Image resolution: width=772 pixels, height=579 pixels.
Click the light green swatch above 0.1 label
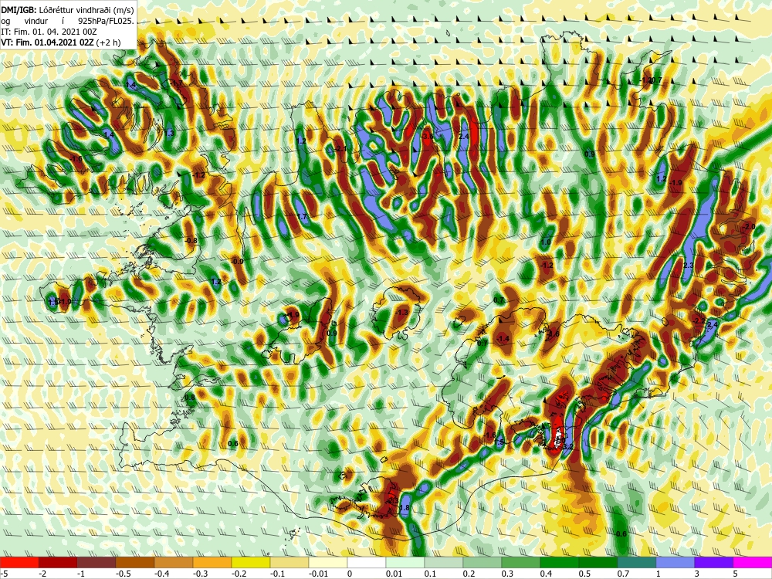tap(444, 562)
